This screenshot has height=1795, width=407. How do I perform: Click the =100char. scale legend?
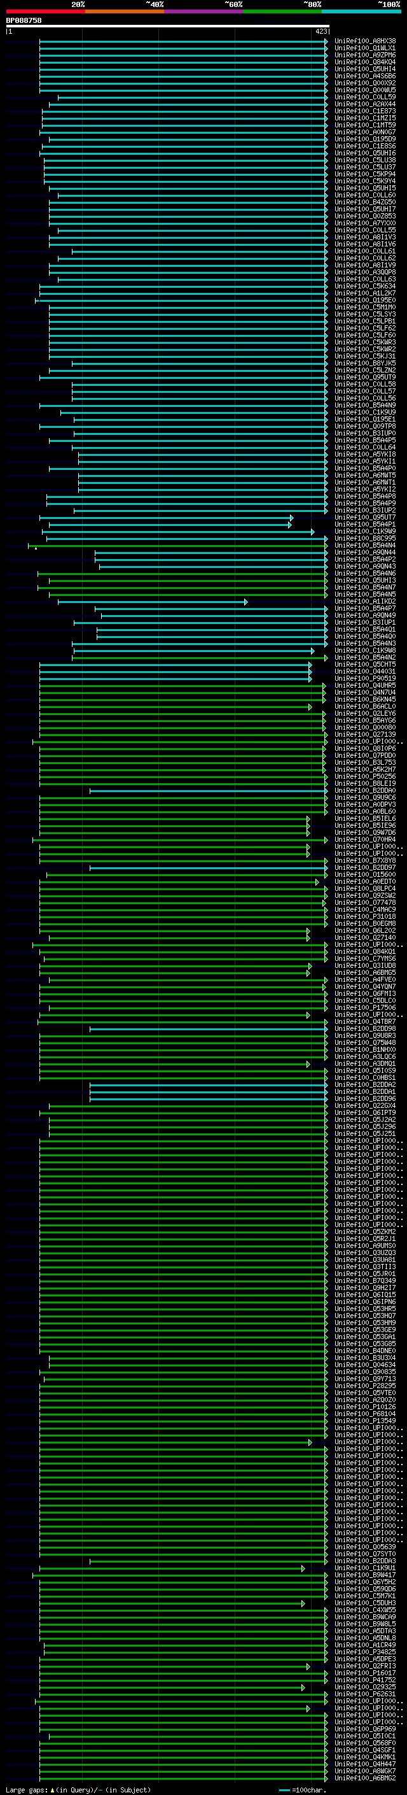click(x=301, y=1789)
